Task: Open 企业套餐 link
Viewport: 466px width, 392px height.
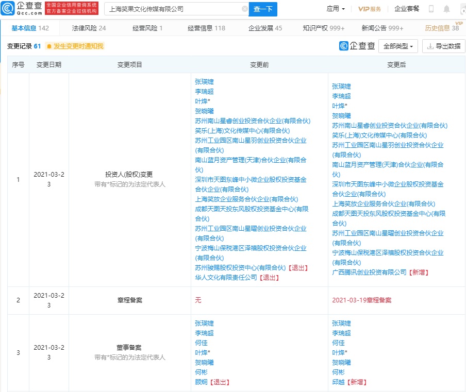Action: point(407,9)
